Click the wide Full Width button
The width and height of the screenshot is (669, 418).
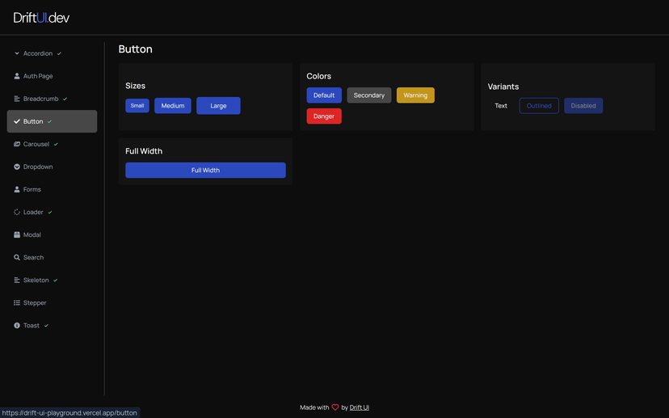click(206, 170)
